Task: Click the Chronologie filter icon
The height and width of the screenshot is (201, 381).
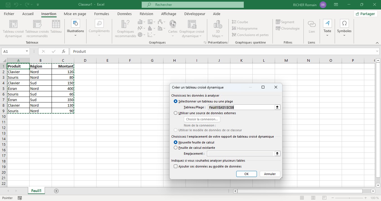Action: coord(288,28)
